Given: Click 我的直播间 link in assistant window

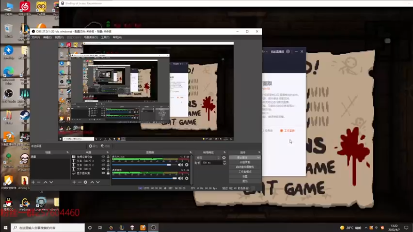Looking at the screenshot, I should point(277,52).
